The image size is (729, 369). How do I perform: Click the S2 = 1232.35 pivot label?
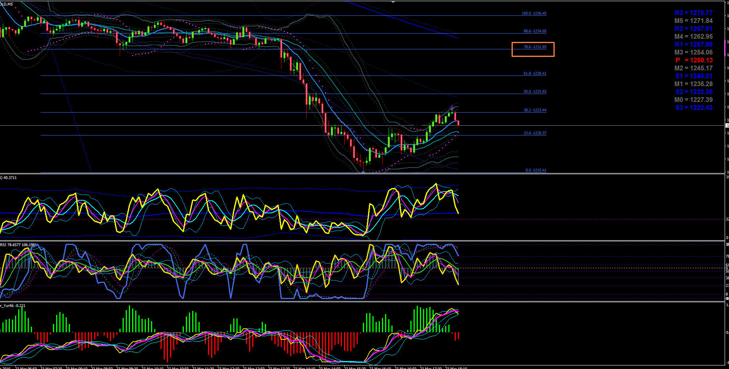tap(694, 92)
